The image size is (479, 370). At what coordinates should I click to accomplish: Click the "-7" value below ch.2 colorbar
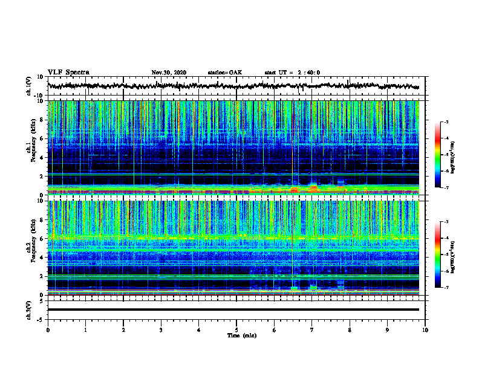pyautogui.click(x=446, y=287)
